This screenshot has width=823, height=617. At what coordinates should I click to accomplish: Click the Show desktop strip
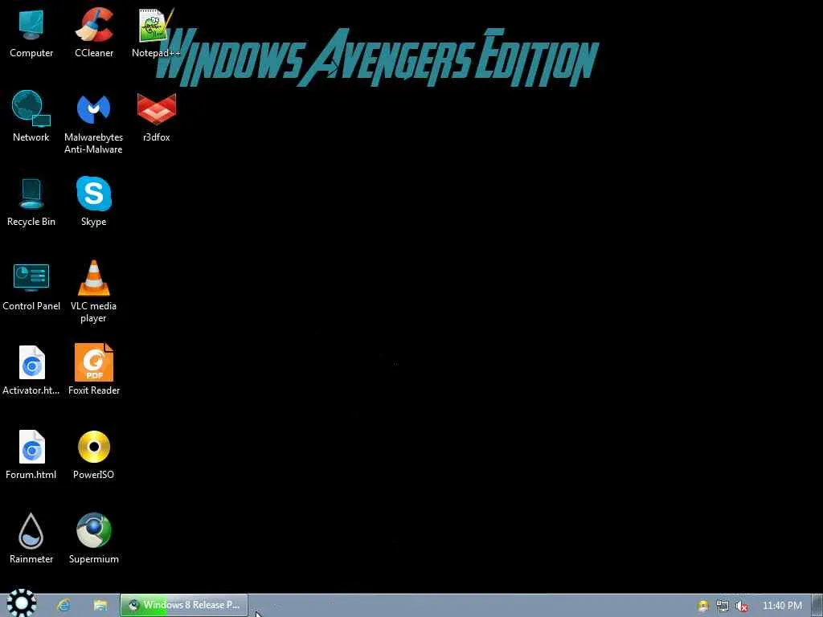tap(817, 606)
